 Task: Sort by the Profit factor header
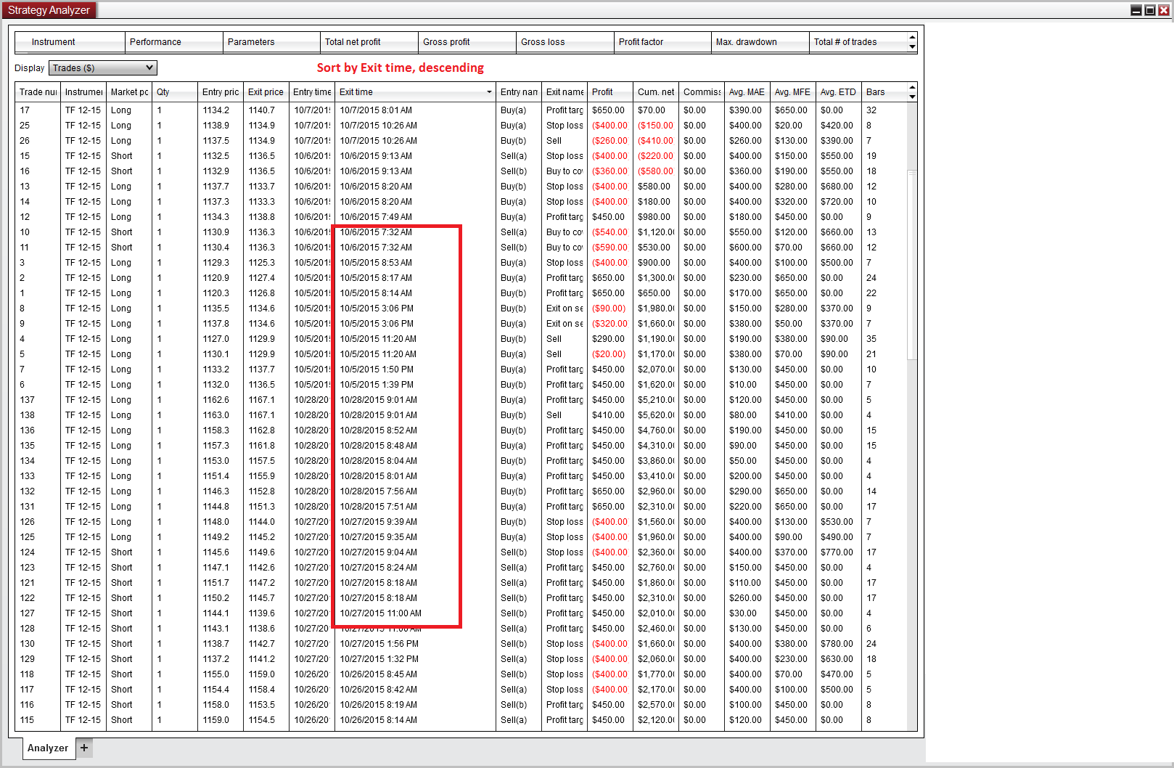click(662, 42)
